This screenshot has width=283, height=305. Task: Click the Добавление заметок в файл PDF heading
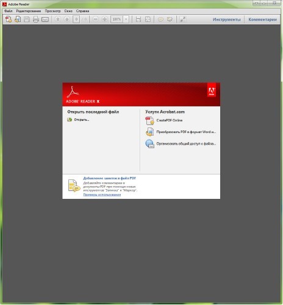click(109, 178)
